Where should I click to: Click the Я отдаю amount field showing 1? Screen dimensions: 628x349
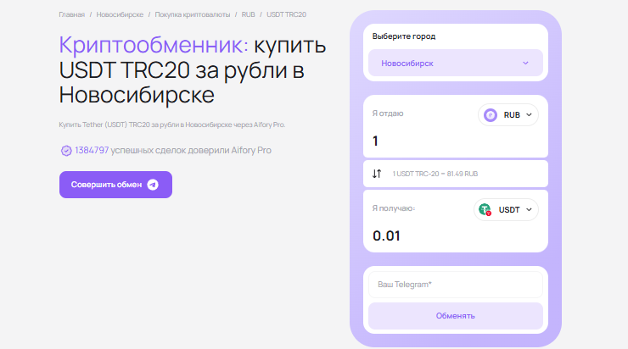456,141
